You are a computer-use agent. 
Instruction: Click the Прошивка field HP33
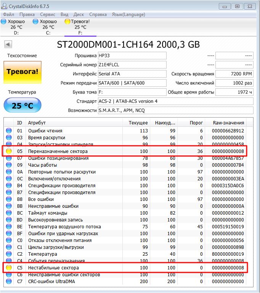(x=132, y=56)
